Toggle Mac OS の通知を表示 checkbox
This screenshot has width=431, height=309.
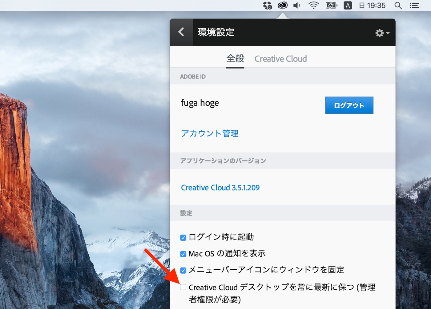pyautogui.click(x=183, y=254)
